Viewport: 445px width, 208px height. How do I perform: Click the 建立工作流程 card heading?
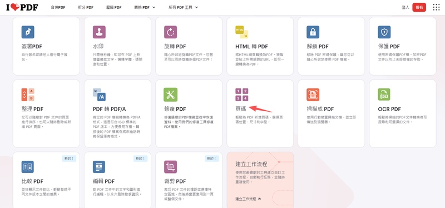point(251,164)
